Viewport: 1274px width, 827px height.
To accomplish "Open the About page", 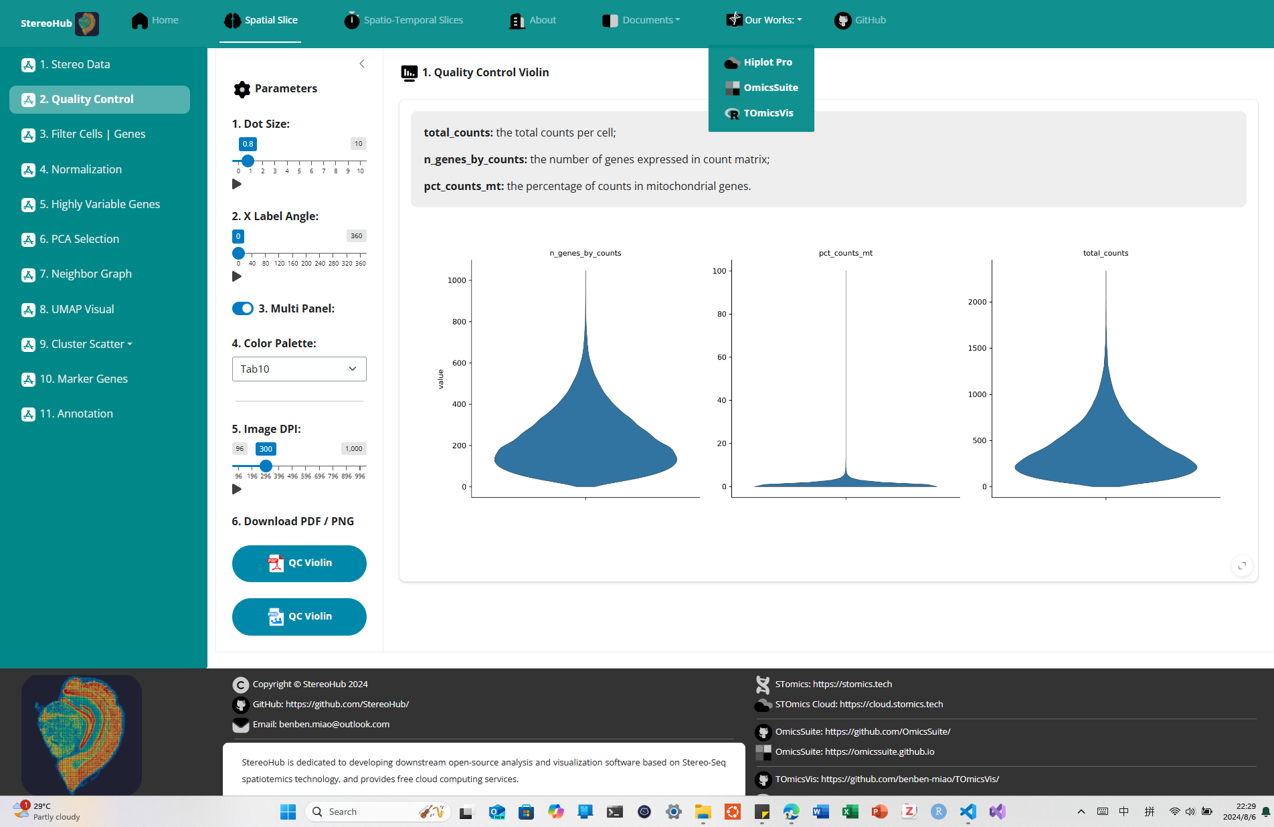I will click(x=533, y=21).
